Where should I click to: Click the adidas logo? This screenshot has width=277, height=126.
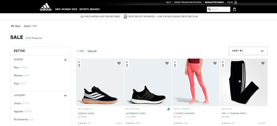[x=46, y=7]
